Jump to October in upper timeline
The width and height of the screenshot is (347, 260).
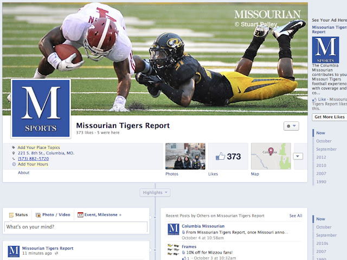pos(324,141)
